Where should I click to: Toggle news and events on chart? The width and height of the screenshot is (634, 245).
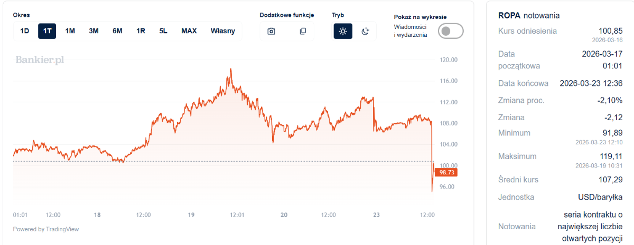451,31
